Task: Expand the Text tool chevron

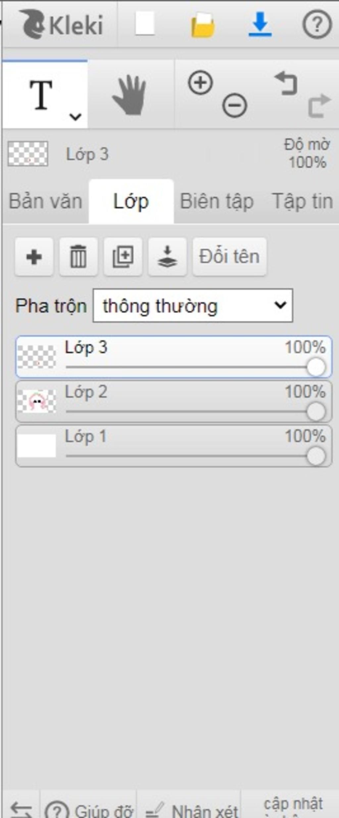Action: (75, 117)
